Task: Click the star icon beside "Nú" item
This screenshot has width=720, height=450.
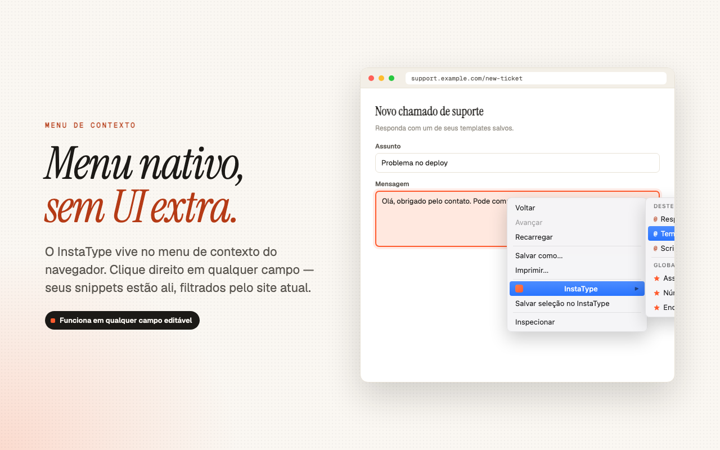Action: click(656, 293)
